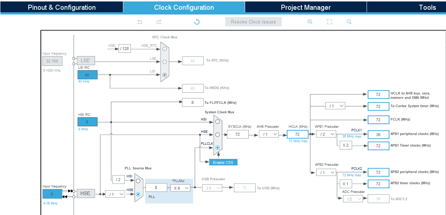
Task: Open the Cortex System timer /1 dropdown
Action: click(335, 106)
